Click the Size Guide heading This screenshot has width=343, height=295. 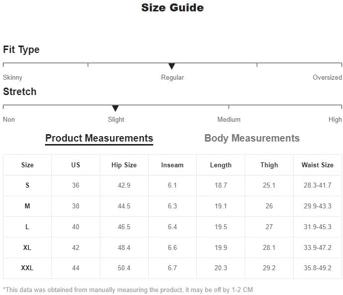[x=172, y=7]
